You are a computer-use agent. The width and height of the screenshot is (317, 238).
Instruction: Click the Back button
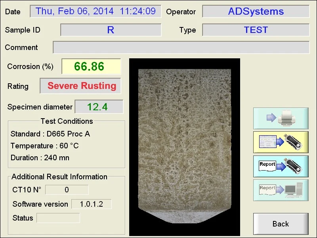281,224
